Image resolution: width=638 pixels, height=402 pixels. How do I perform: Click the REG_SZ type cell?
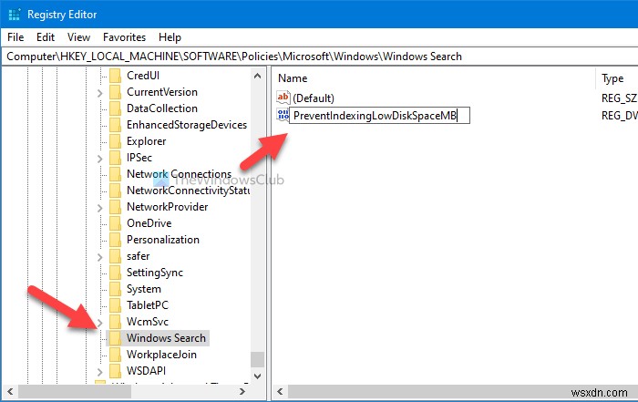coord(619,98)
